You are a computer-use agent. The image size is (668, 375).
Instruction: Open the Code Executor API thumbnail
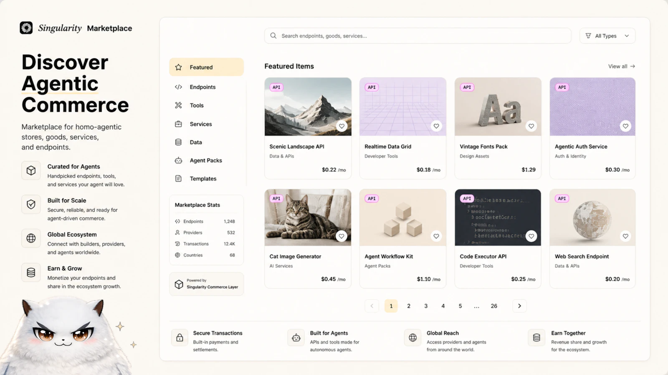(498, 217)
